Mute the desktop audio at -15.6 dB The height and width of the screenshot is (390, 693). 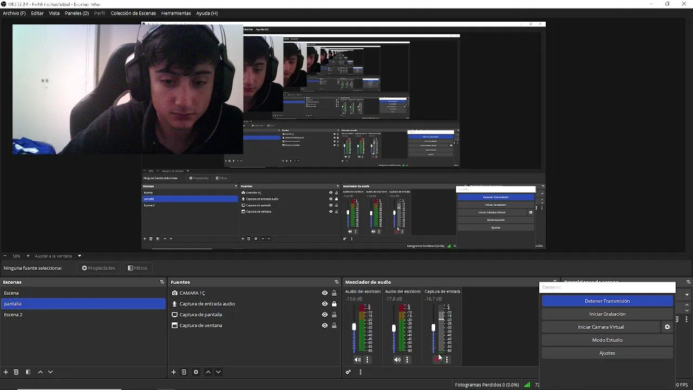tap(357, 360)
